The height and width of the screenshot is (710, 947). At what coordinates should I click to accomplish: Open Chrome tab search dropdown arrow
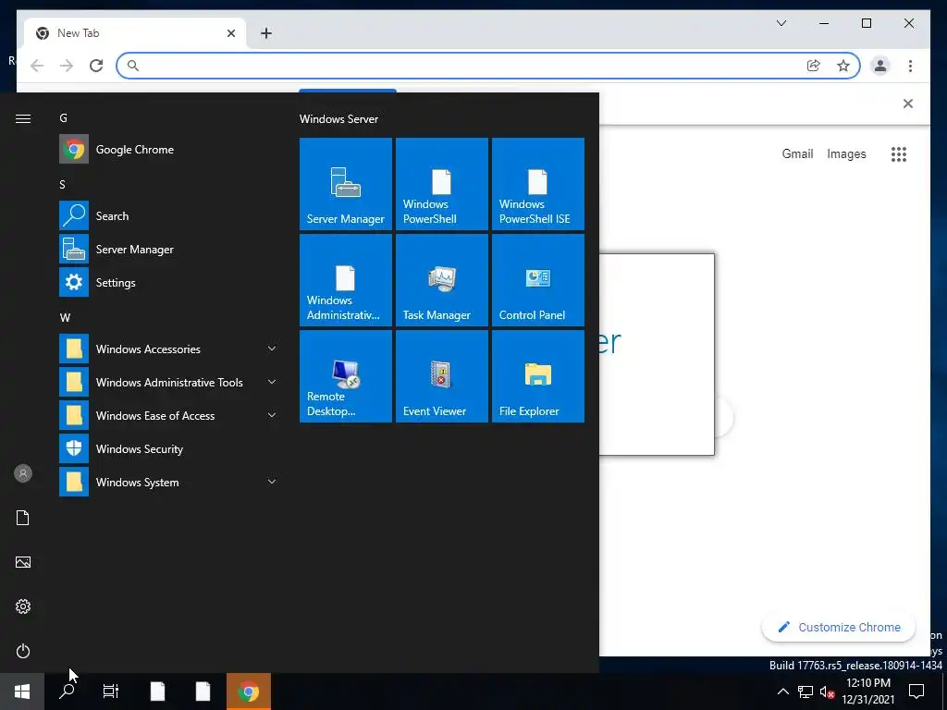(781, 23)
